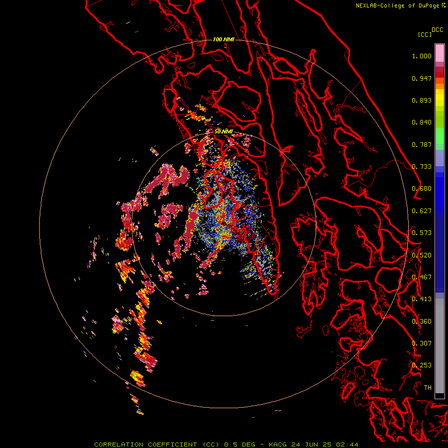448x448 pixels.
Task: Click the DCC label above the color bar
Action: coord(438,30)
